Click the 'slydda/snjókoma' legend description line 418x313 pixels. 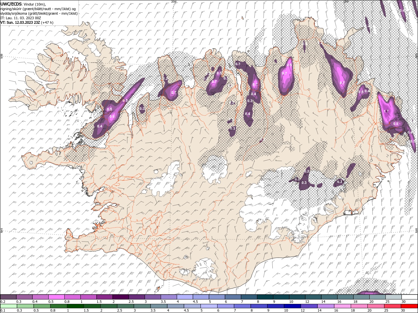point(39,13)
